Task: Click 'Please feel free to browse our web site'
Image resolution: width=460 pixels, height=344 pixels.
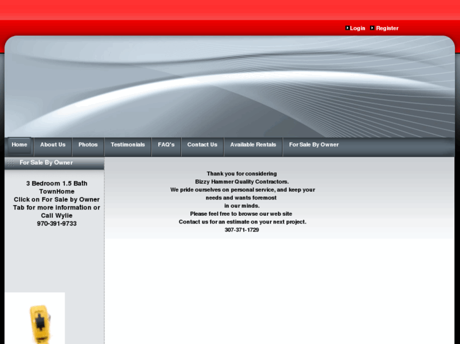Action: [x=241, y=214]
